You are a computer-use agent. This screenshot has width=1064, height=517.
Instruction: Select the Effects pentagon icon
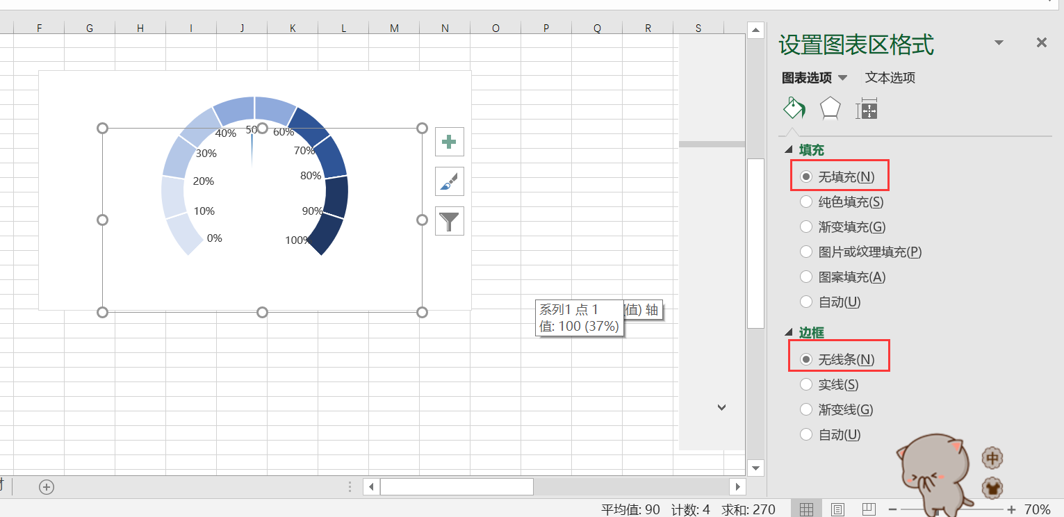pyautogui.click(x=830, y=108)
